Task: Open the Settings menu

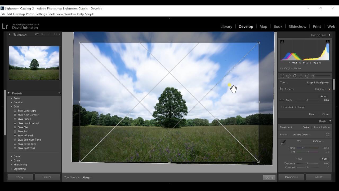Action: click(x=41, y=14)
